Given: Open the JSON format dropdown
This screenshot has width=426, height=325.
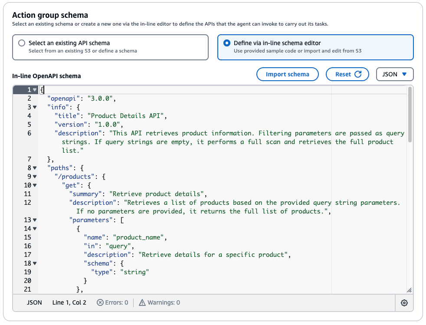Looking at the screenshot, I should [x=395, y=74].
